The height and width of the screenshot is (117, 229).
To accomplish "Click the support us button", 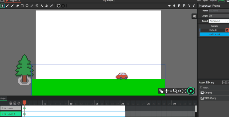I will (13, 1).
